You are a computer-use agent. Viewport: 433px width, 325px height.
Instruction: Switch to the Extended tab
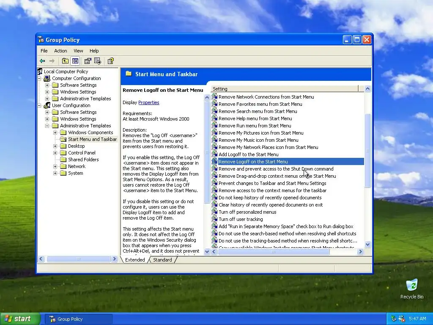pyautogui.click(x=135, y=260)
